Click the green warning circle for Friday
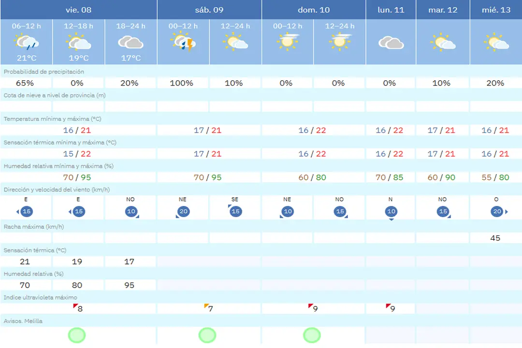Image resolution: width=522 pixels, height=348 pixels. click(77, 335)
